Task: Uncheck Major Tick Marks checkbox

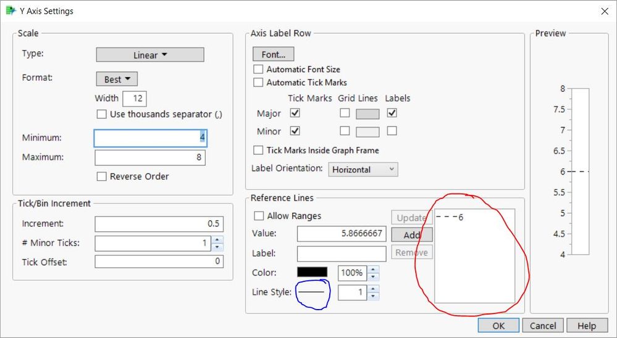Action: point(295,113)
